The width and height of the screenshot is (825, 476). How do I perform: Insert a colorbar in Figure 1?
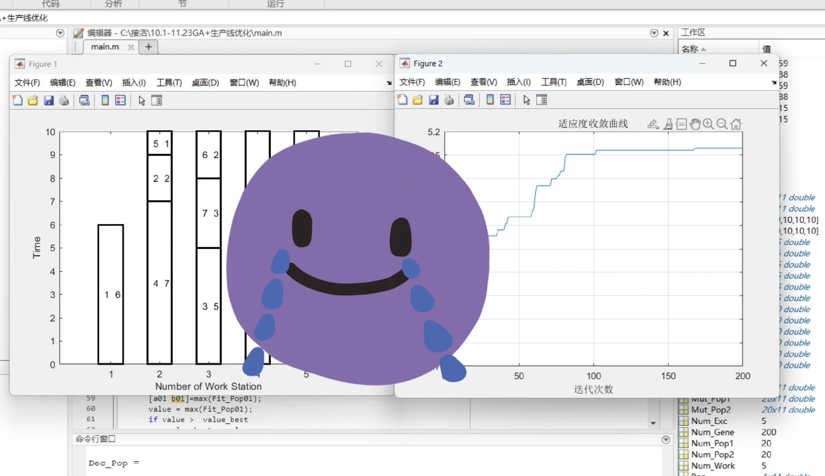coord(105,100)
